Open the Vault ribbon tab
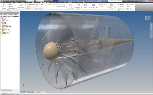Screen dimensions: 153x95 65,3
